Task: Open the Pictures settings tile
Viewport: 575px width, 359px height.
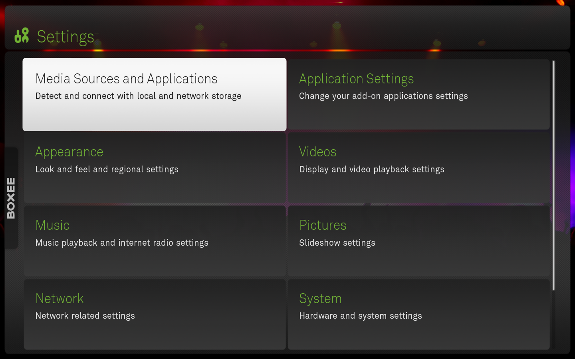Action: click(x=419, y=241)
